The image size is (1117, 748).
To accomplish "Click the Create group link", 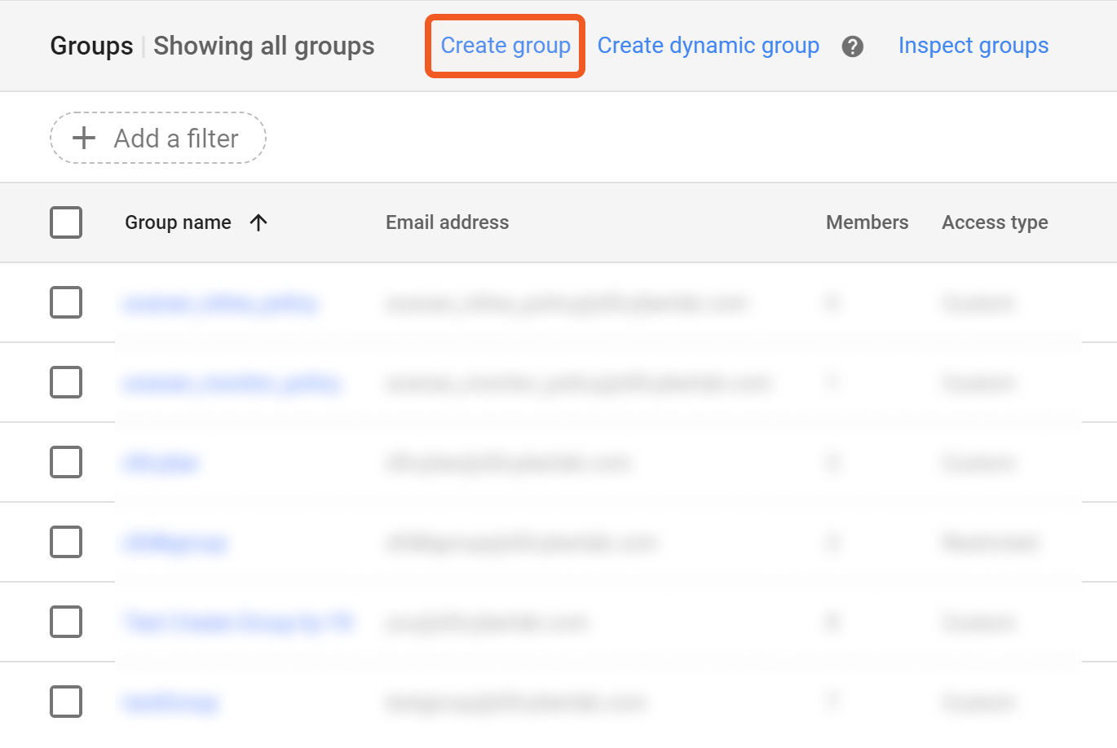I will pyautogui.click(x=506, y=46).
